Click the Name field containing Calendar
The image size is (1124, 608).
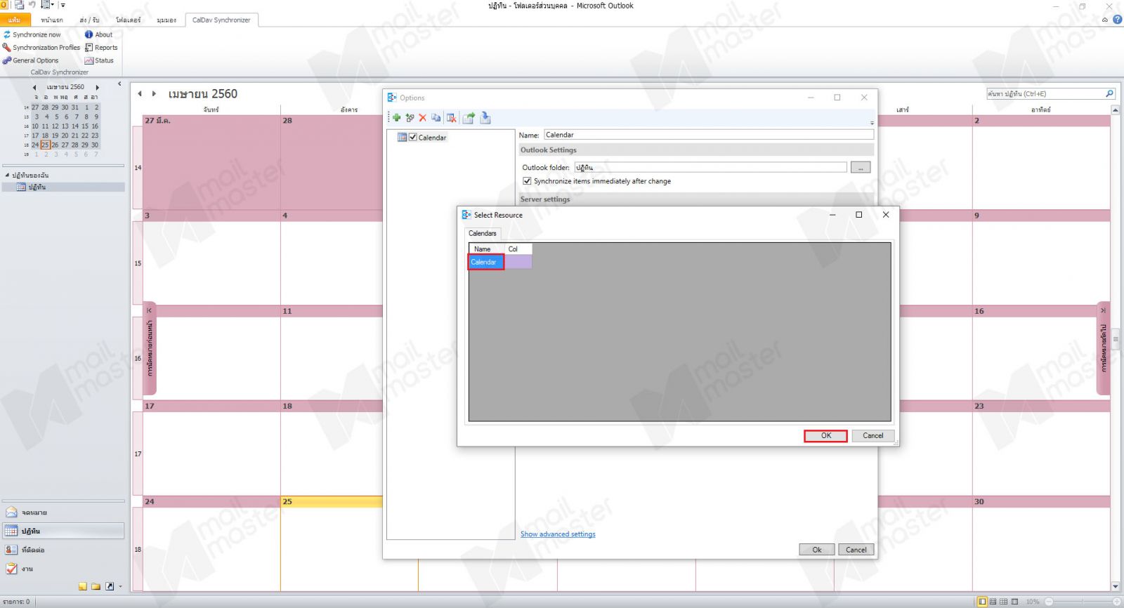(709, 135)
